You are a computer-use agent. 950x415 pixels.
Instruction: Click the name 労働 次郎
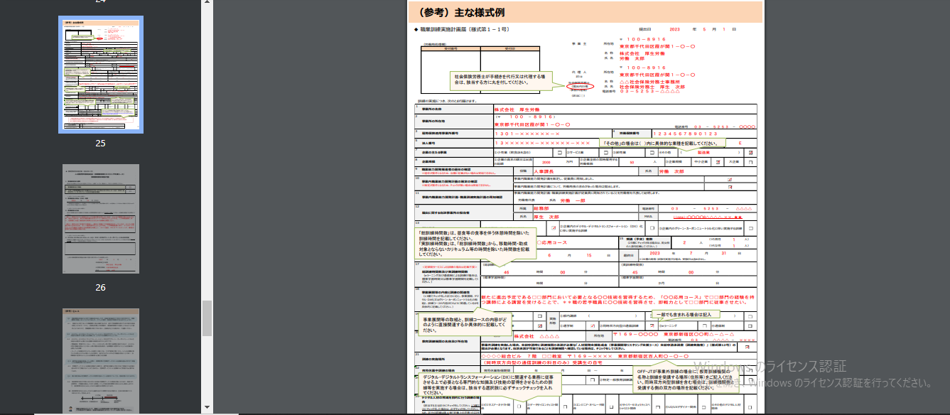click(x=671, y=171)
